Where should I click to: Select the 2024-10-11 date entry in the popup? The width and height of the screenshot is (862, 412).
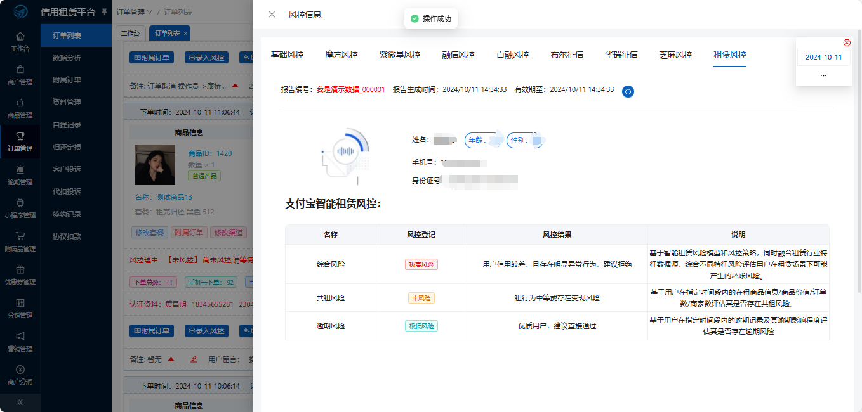(x=823, y=57)
